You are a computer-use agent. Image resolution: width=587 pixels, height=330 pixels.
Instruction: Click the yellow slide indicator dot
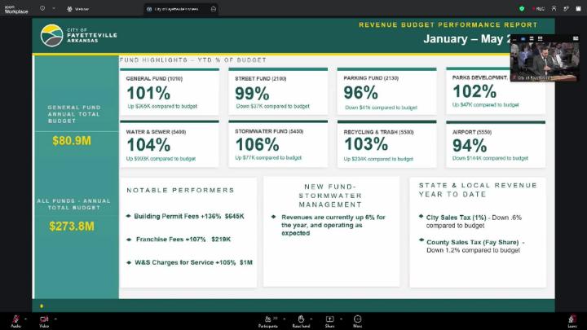[42, 306]
